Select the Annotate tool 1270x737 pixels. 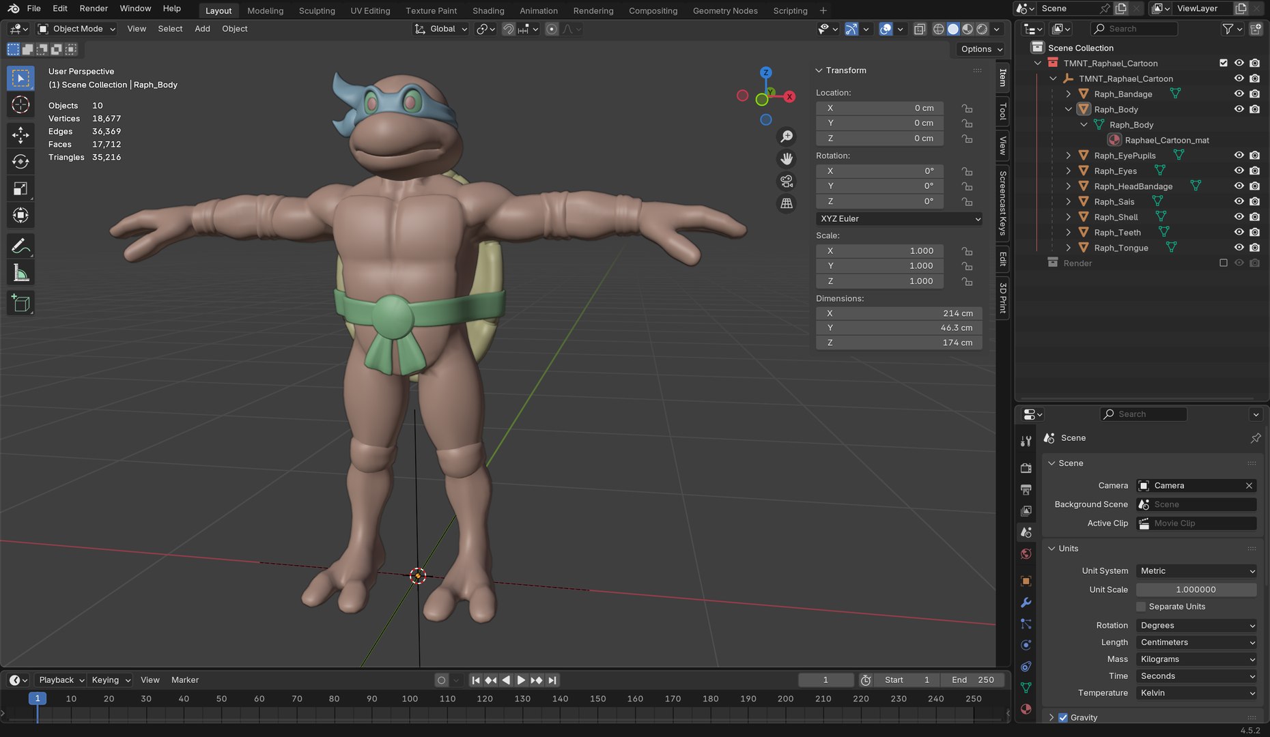20,246
